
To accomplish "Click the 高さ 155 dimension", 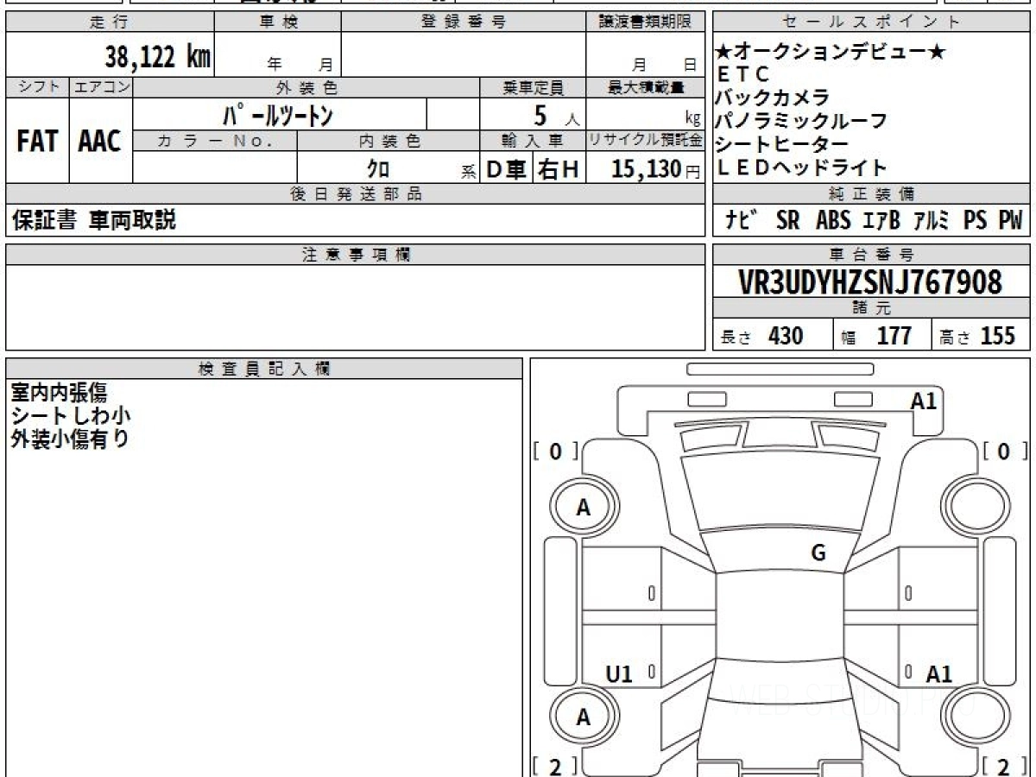I will [978, 336].
